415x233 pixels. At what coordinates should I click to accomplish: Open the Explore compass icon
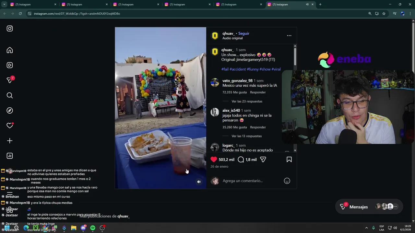[x=10, y=110]
